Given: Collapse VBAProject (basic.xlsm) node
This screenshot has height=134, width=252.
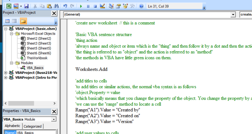Looking at the screenshot, I should pyautogui.click(x=6, y=29).
